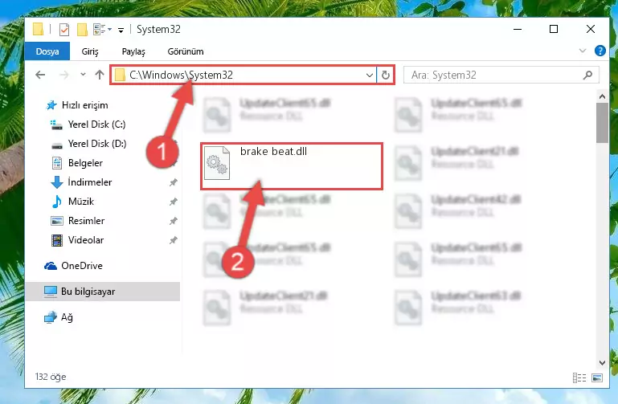This screenshot has width=618, height=404.
Task: Click the pin icon beside Resimler
Action: tap(173, 221)
